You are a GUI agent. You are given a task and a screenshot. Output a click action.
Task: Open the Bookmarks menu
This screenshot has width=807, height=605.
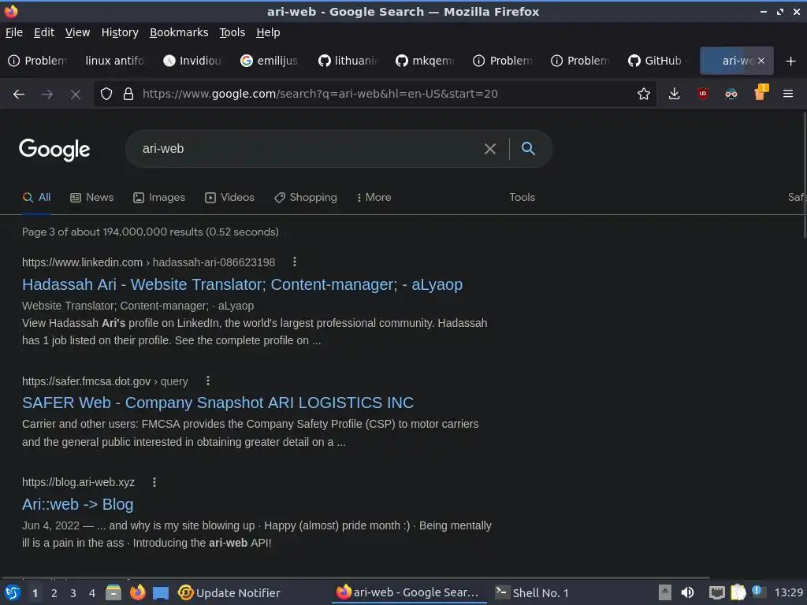tap(179, 32)
